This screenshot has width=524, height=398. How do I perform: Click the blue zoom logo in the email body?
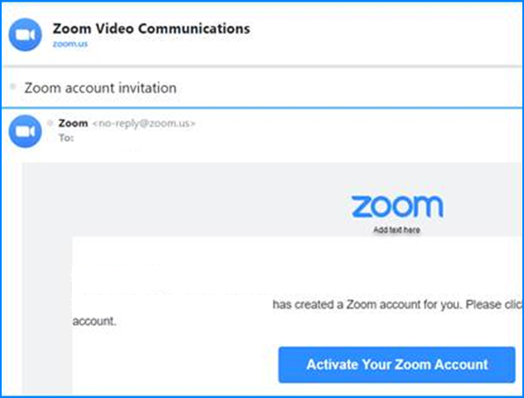pos(398,206)
